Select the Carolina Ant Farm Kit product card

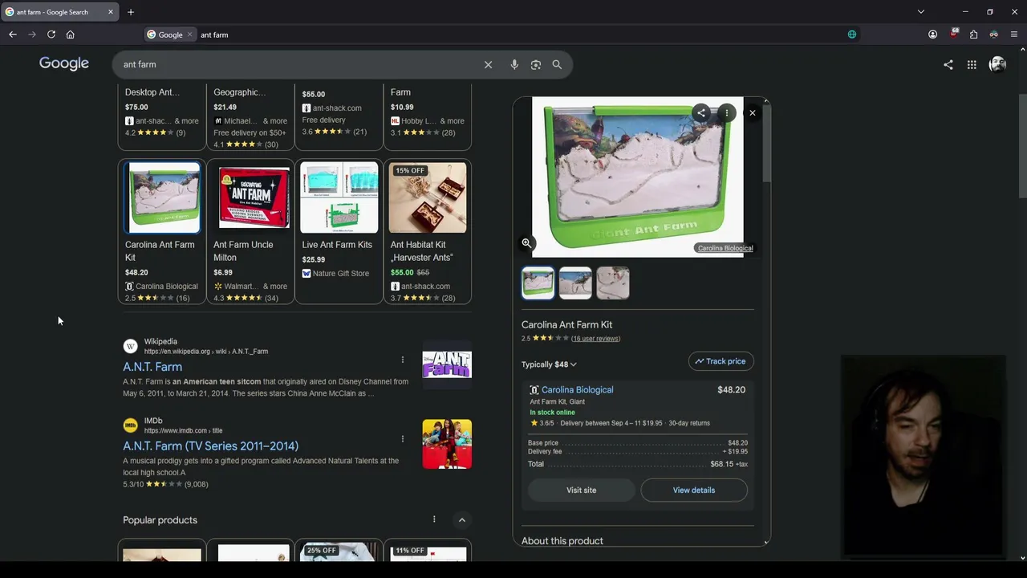[x=162, y=232]
